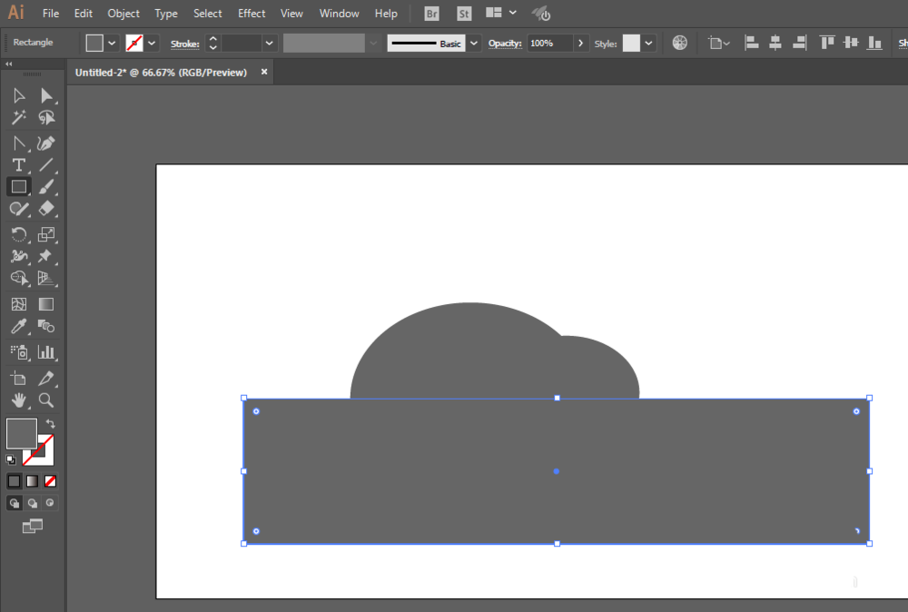Viewport: 908px width, 612px height.
Task: Expand the graphic Style dropdown
Action: tap(648, 44)
